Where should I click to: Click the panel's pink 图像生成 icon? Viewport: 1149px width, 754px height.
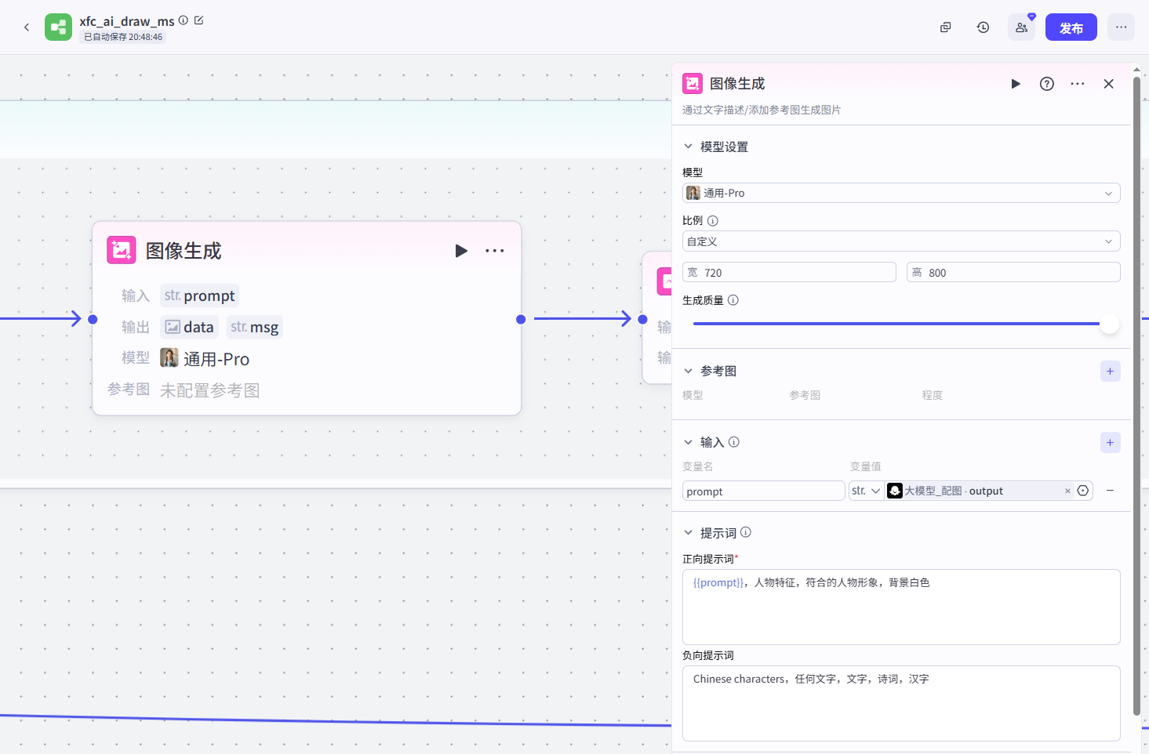(x=693, y=83)
